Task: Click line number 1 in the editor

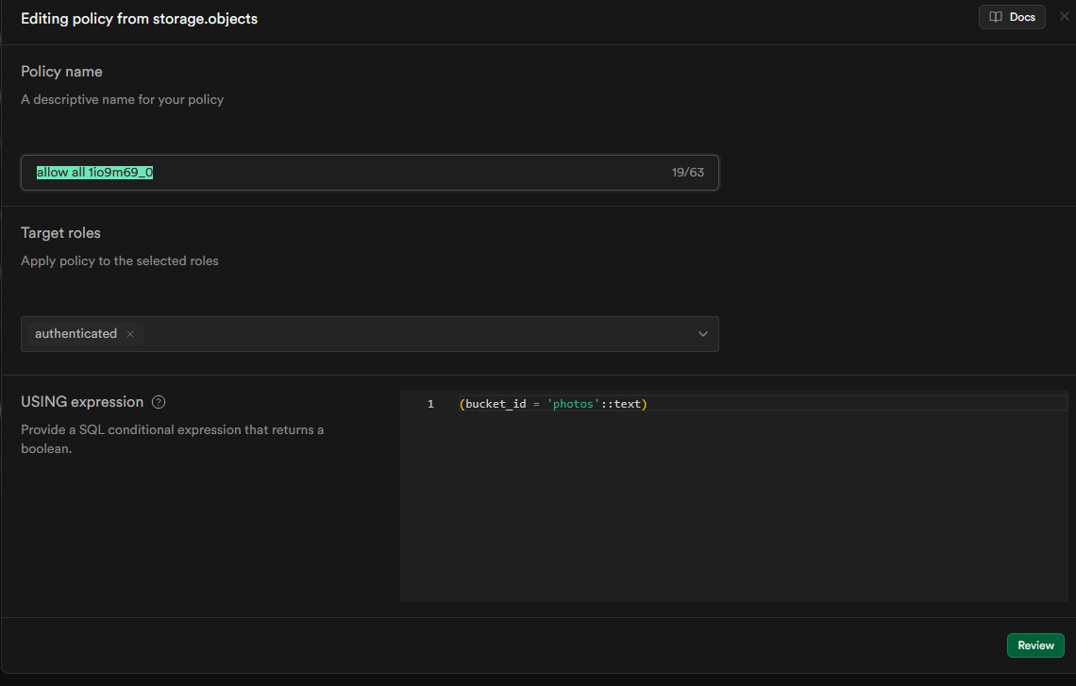Action: pyautogui.click(x=430, y=404)
